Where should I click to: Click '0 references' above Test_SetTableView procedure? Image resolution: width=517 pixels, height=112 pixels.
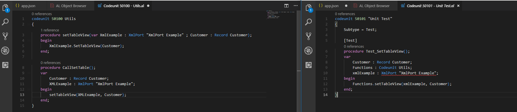coord(354,46)
